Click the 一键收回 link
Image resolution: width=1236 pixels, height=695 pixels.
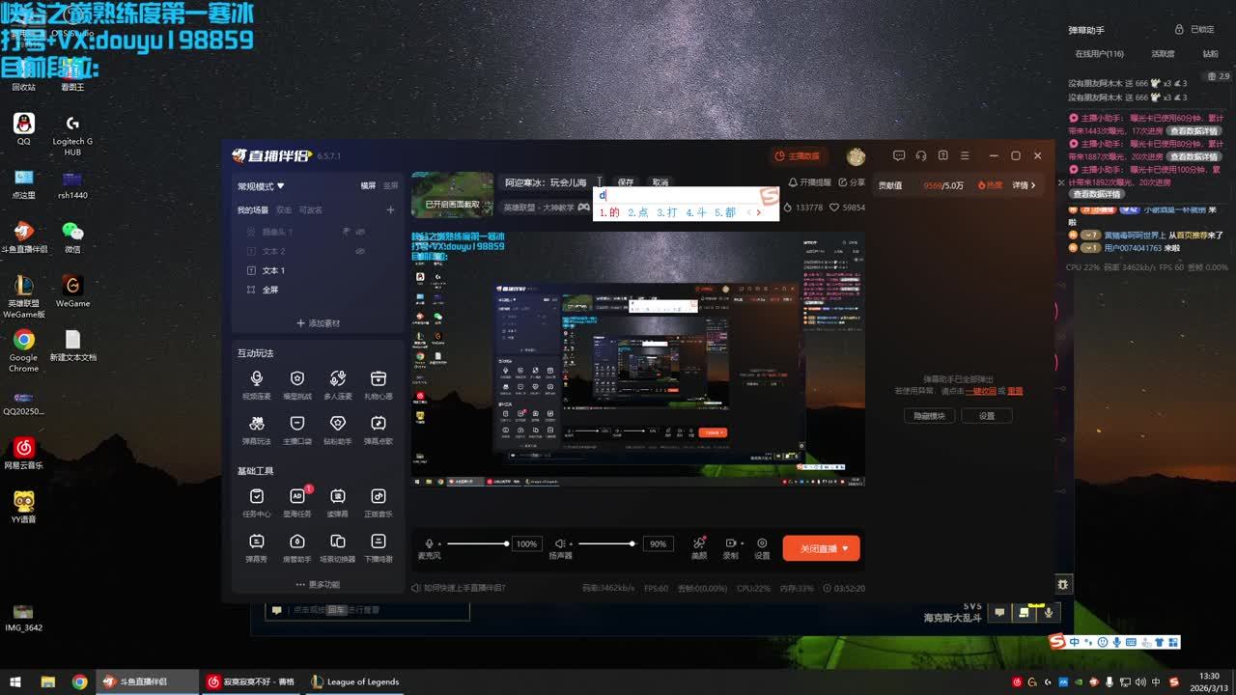tap(981, 391)
